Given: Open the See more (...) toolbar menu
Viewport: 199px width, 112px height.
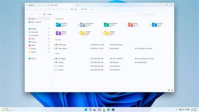Looking at the screenshot, I should [x=93, y=9].
